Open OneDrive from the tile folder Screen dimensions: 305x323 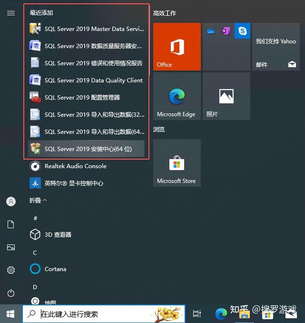[211, 31]
